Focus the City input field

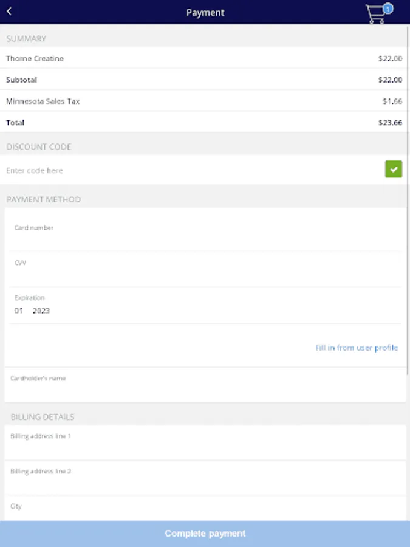(x=205, y=511)
